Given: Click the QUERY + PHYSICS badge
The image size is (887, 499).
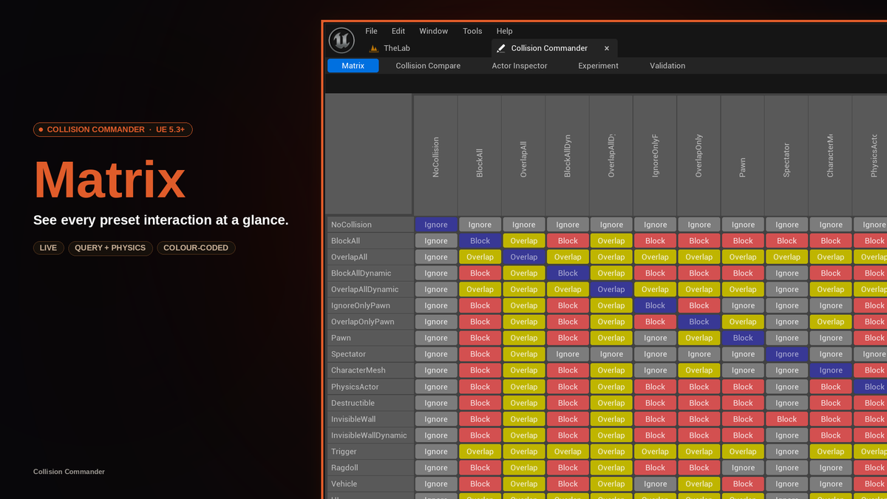Looking at the screenshot, I should click(110, 248).
